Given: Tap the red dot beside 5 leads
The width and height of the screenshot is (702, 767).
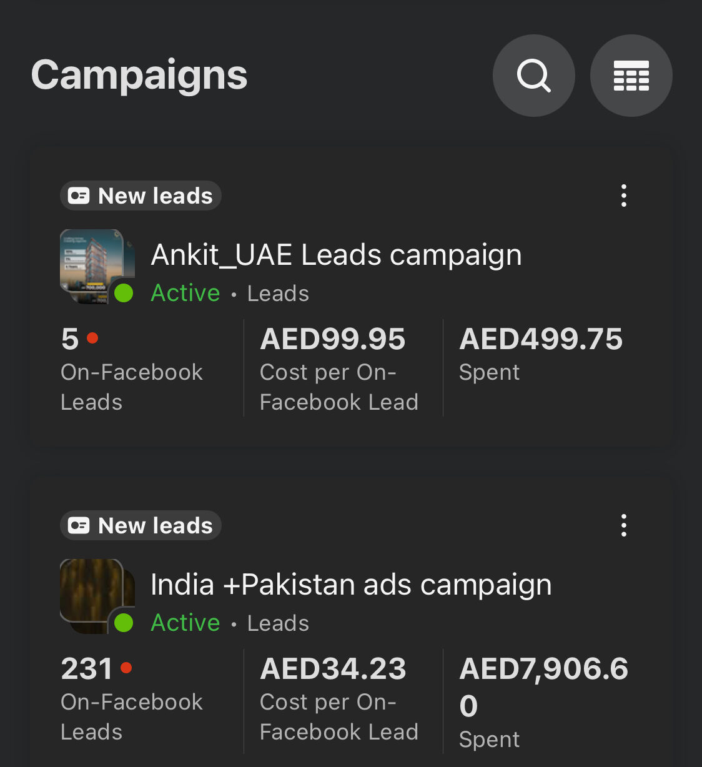Looking at the screenshot, I should (92, 338).
